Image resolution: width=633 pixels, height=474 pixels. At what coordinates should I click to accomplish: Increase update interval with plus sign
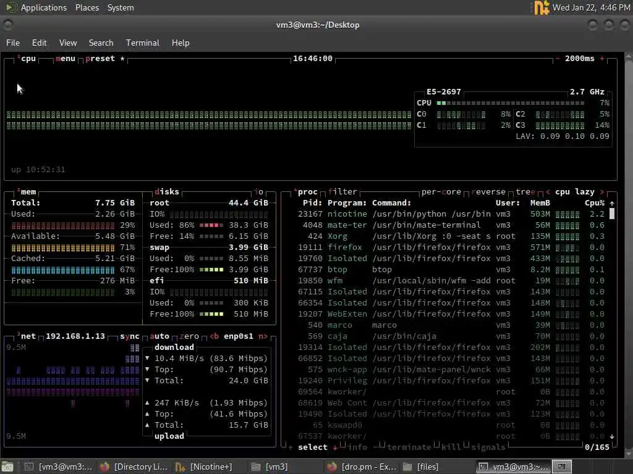602,59
